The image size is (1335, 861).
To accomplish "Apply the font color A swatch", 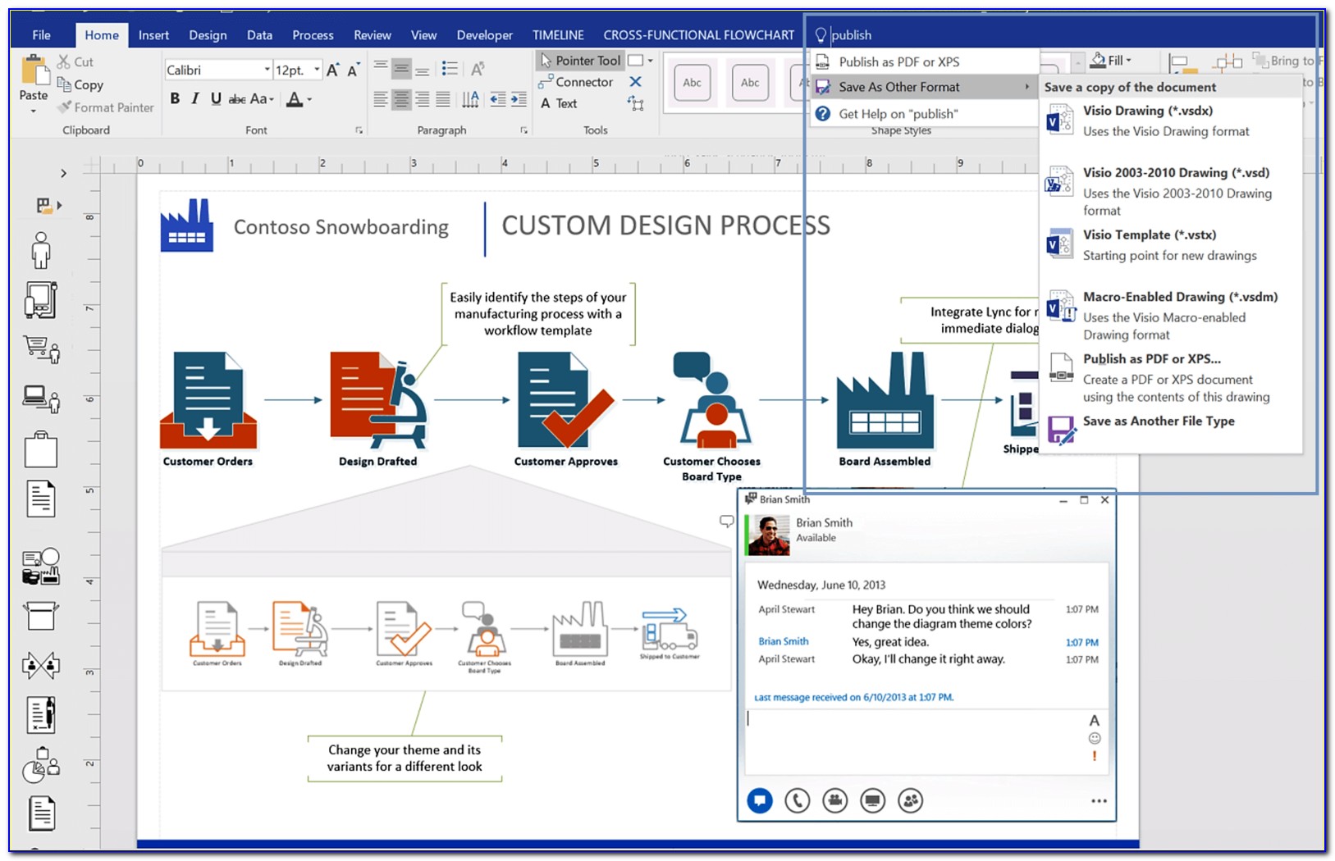I will (294, 99).
